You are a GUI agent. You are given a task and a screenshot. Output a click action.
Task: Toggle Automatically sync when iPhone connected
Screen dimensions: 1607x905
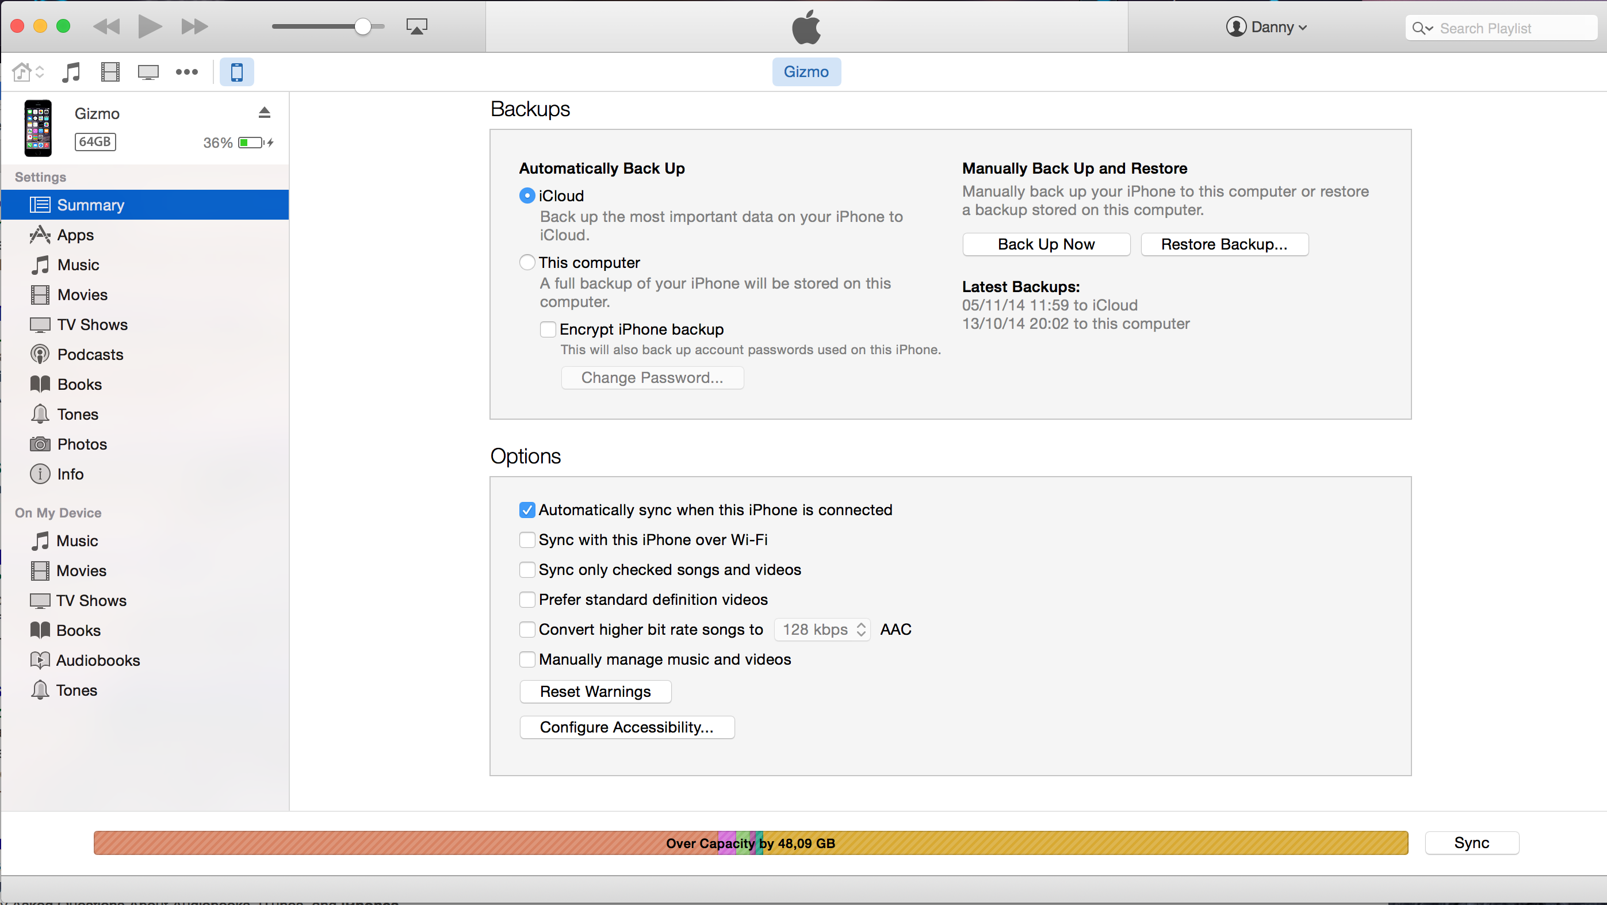(x=527, y=510)
